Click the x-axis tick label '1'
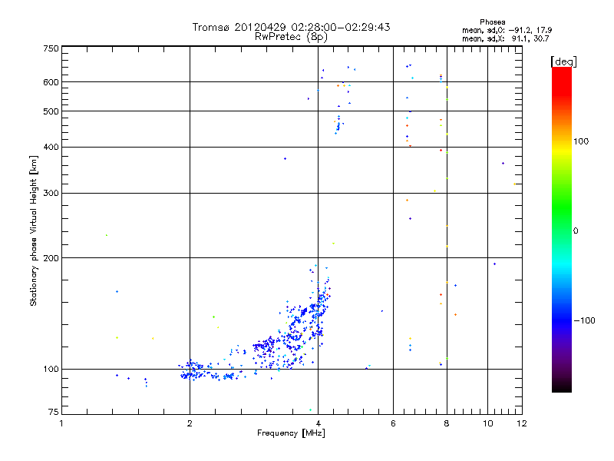This screenshot has height=461, width=614. tap(61, 423)
